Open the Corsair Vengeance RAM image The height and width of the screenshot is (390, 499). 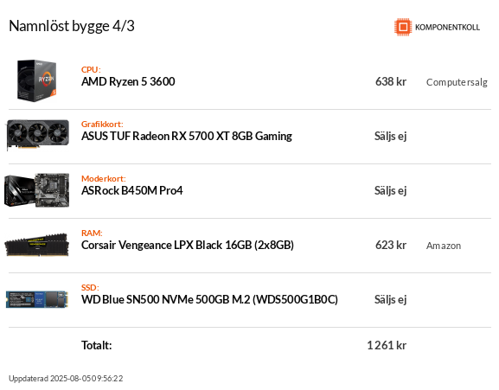[x=37, y=245]
